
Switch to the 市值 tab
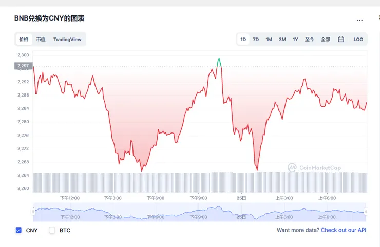point(41,40)
